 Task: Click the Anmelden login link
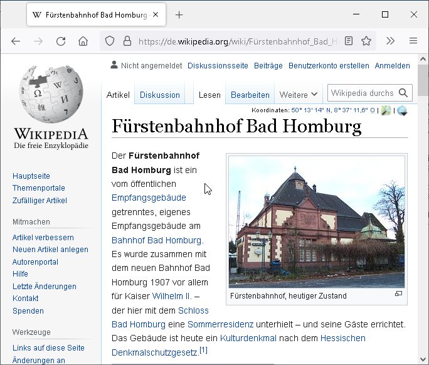[x=392, y=65]
